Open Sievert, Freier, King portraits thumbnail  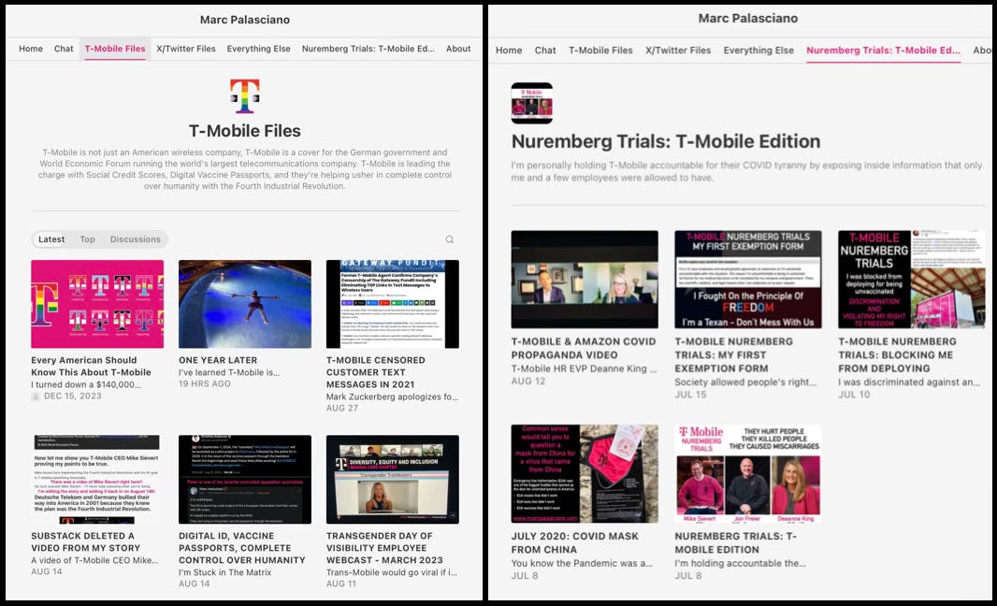click(748, 474)
